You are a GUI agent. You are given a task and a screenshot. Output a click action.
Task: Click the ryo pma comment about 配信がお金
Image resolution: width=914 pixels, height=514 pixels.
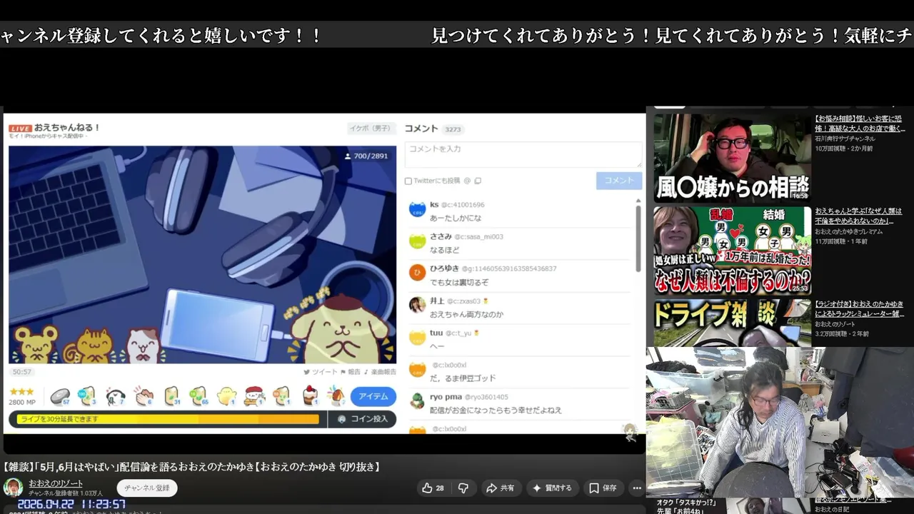496,410
